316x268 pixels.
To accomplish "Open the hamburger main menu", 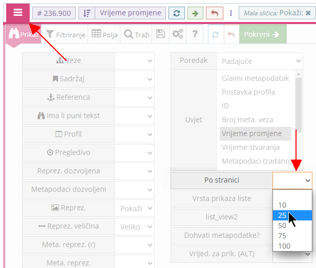I will click(x=18, y=13).
